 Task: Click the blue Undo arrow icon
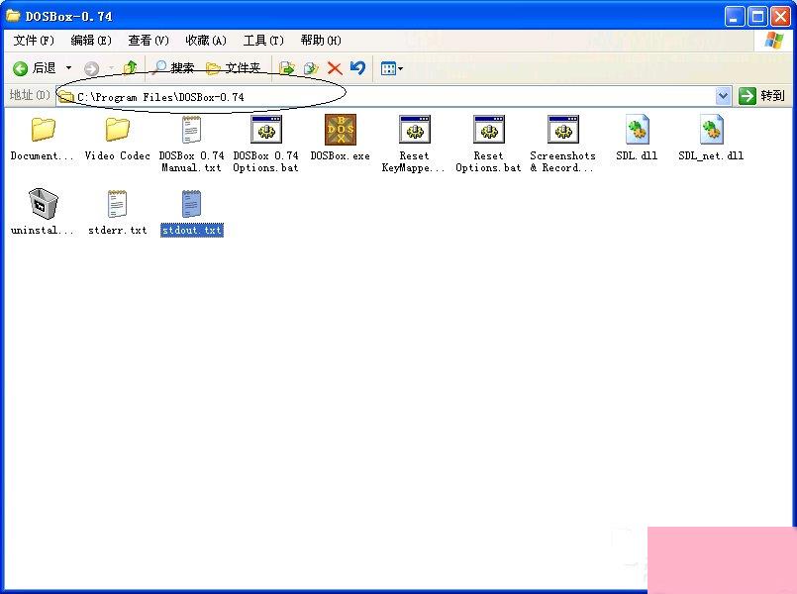tap(357, 67)
